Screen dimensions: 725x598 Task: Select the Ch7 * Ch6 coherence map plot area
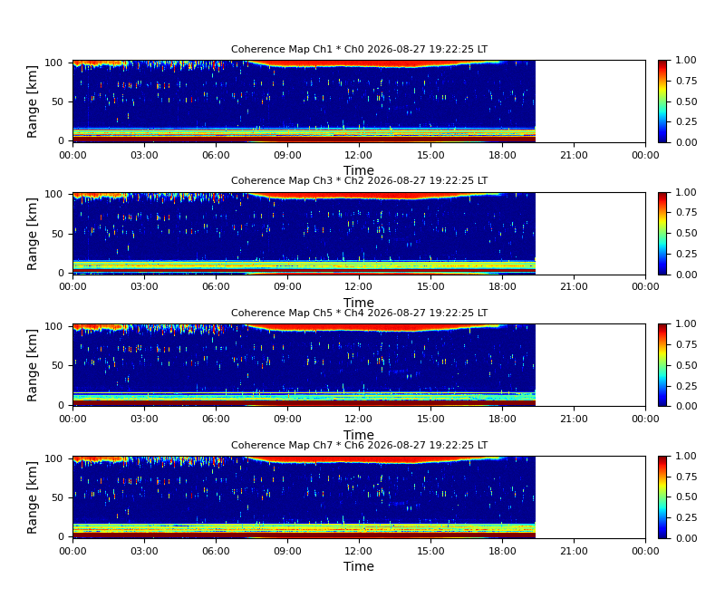(359, 497)
